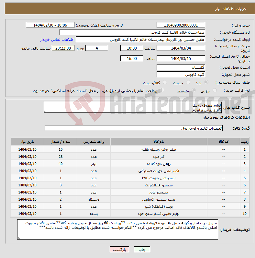Click quantity 40 for روغن نفوذ کننده
The image size is (255, 258).
click(x=61, y=164)
